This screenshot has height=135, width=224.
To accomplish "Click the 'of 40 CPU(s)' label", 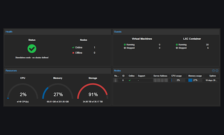I will click(23, 102).
